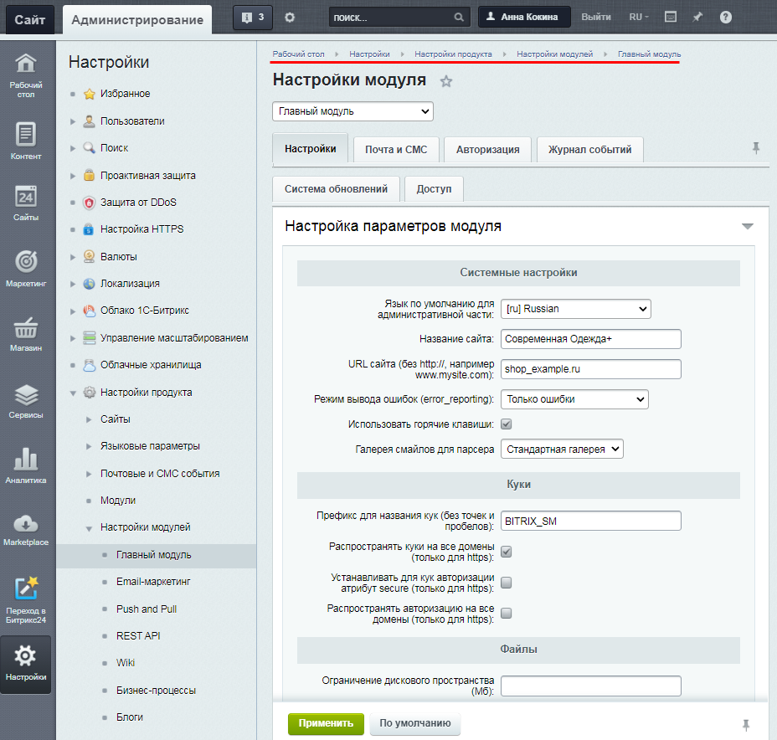Open notifications counter showing 3
The width and height of the screenshot is (777, 740).
point(253,18)
